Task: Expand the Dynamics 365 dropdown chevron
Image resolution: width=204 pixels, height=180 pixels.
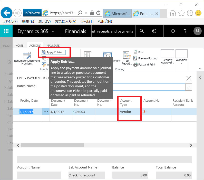Action: click(53, 31)
